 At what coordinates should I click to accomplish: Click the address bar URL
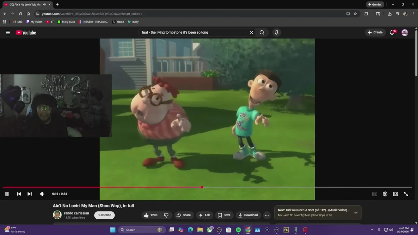point(92,14)
